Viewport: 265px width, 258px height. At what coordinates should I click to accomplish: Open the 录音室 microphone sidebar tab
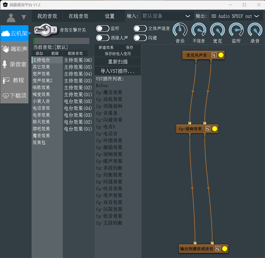14,65
